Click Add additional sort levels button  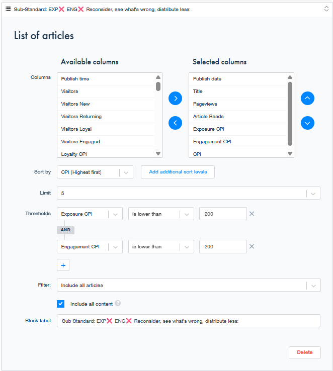click(x=178, y=172)
